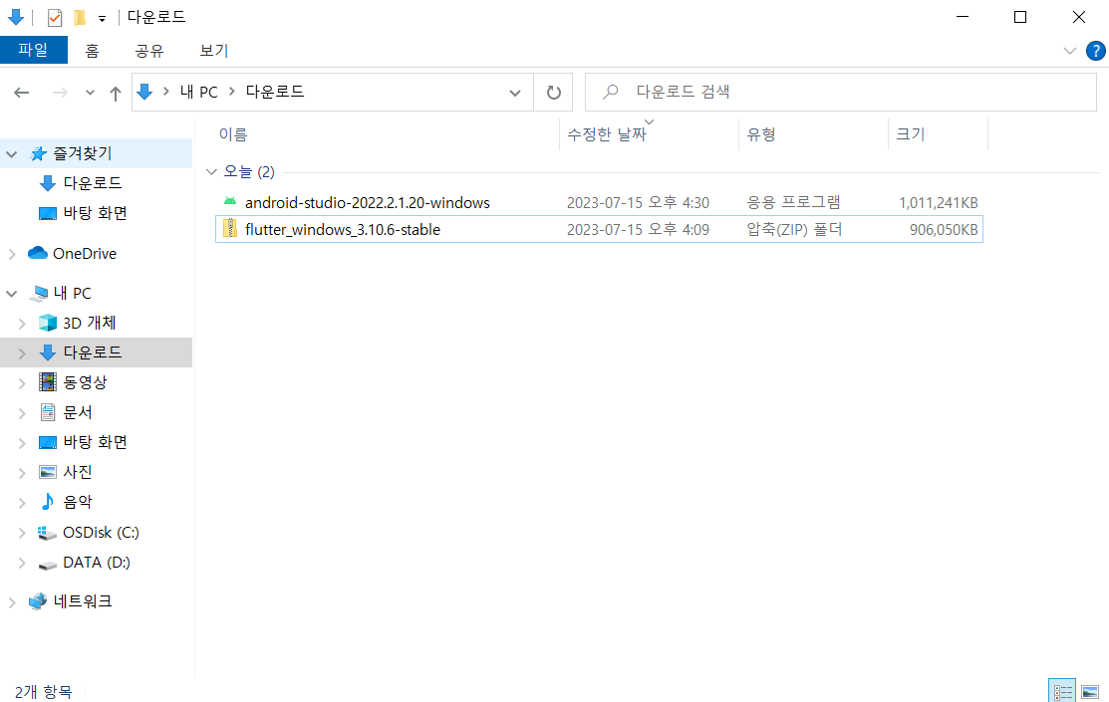This screenshot has height=702, width=1109.
Task: Open the DATA (D:) drive
Action: 97,563
